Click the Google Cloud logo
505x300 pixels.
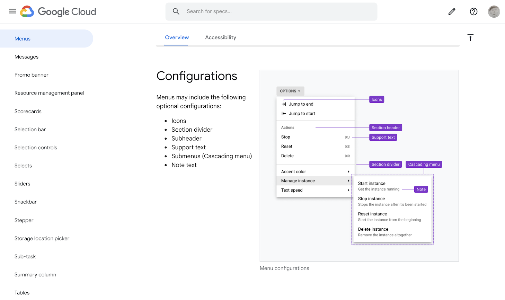click(x=58, y=11)
